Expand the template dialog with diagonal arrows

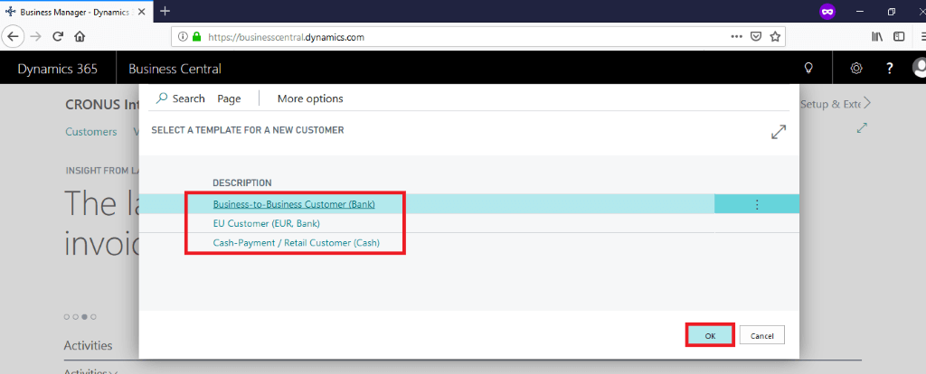[779, 132]
